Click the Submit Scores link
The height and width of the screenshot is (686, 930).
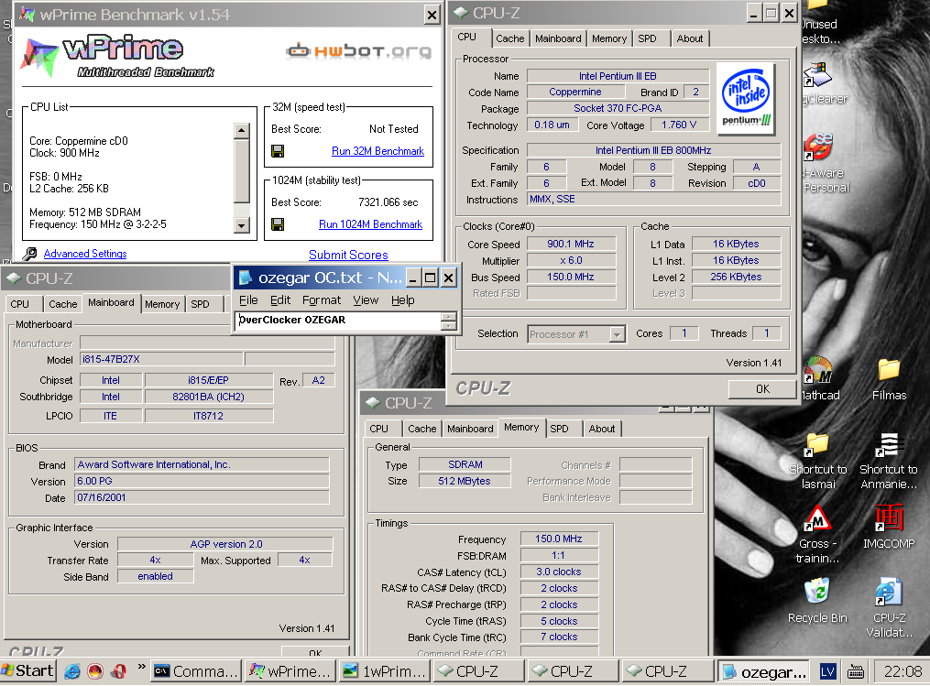click(x=348, y=255)
